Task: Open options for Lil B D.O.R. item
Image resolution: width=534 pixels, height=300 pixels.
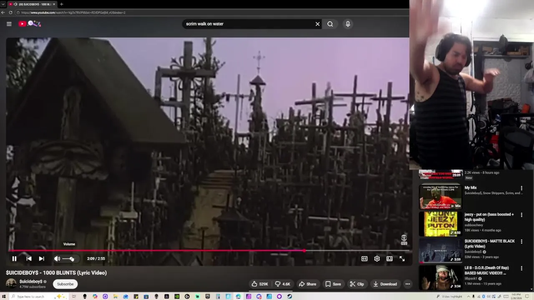Action: click(x=521, y=268)
